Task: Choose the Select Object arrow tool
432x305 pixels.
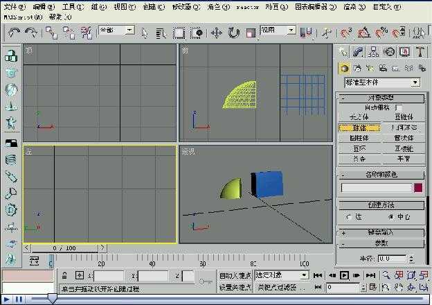Action: (144, 33)
